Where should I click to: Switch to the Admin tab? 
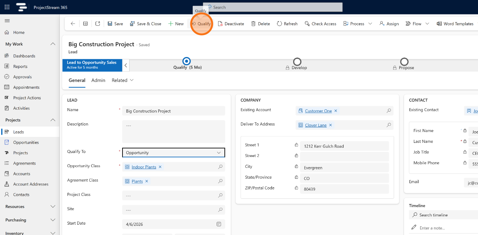click(98, 80)
